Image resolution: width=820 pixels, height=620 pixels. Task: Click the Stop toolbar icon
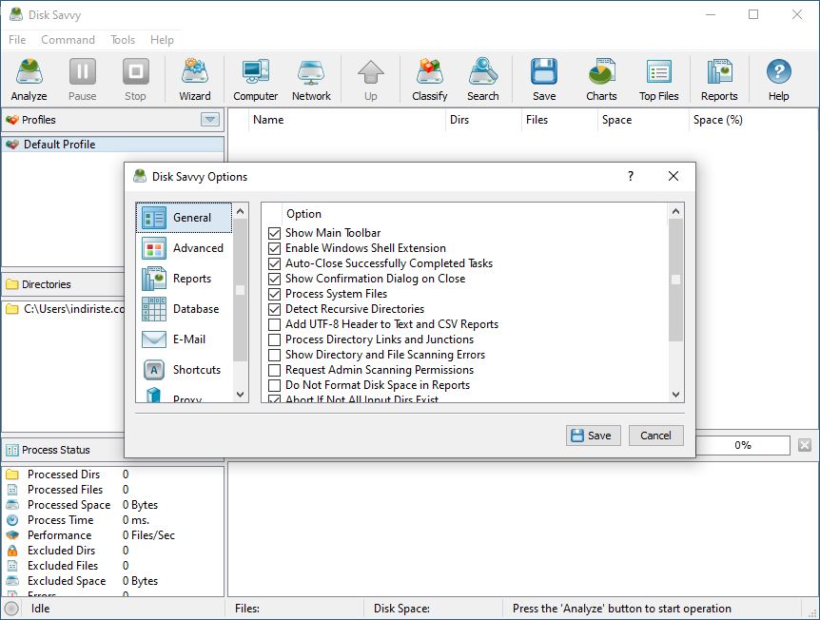tap(135, 80)
